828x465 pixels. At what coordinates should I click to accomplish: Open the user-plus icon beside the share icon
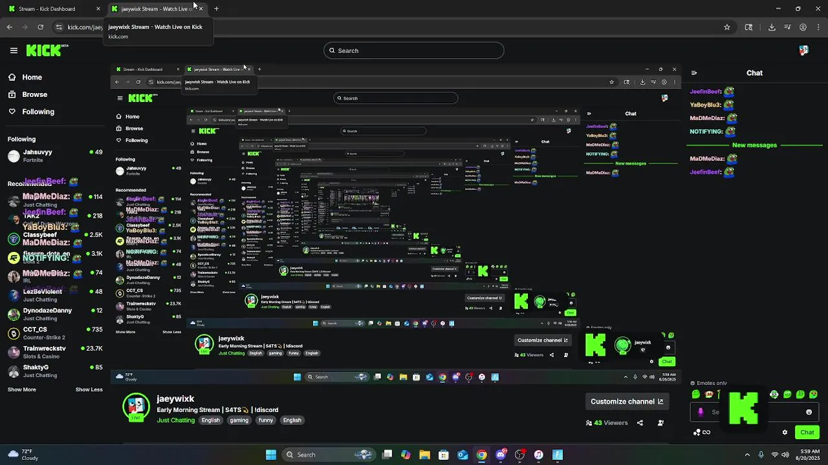click(x=660, y=423)
